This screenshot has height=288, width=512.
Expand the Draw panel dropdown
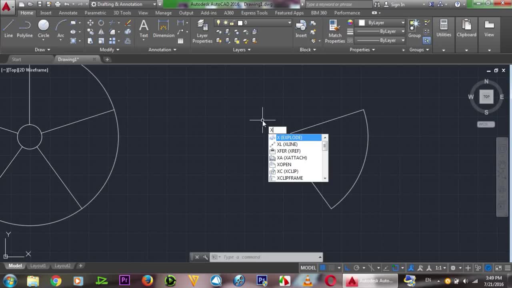[42, 50]
